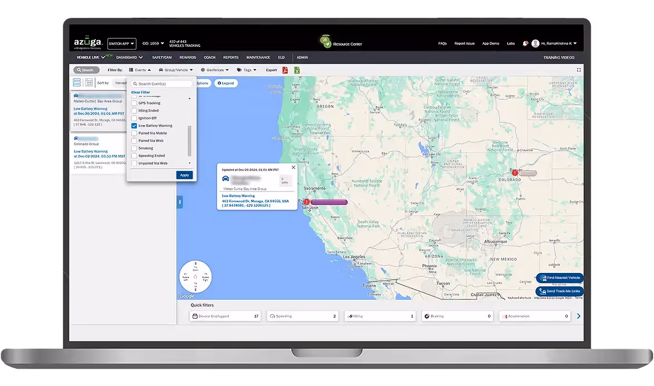The height and width of the screenshot is (386, 654).
Task: Apply the selected event filters
Action: click(x=184, y=175)
